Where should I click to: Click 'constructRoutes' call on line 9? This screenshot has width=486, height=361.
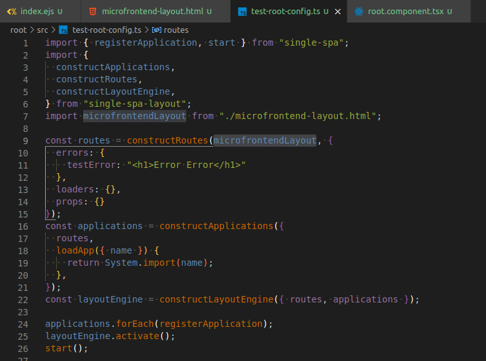(x=168, y=140)
